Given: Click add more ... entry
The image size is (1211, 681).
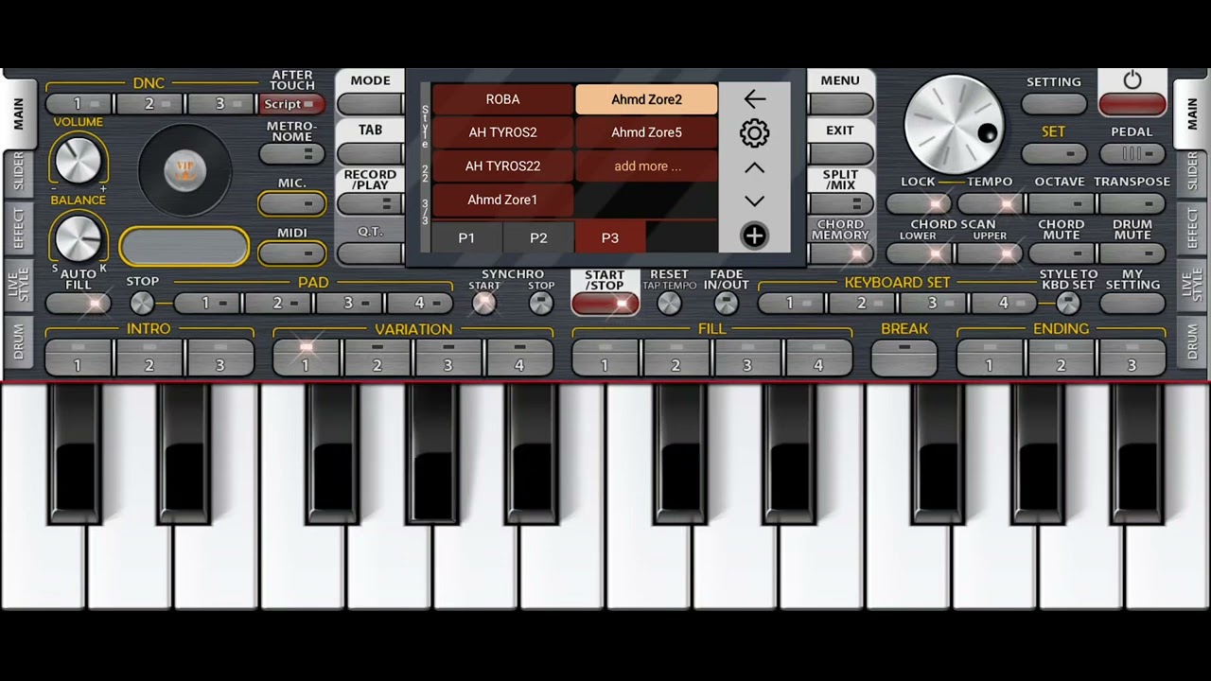Looking at the screenshot, I should tap(646, 166).
